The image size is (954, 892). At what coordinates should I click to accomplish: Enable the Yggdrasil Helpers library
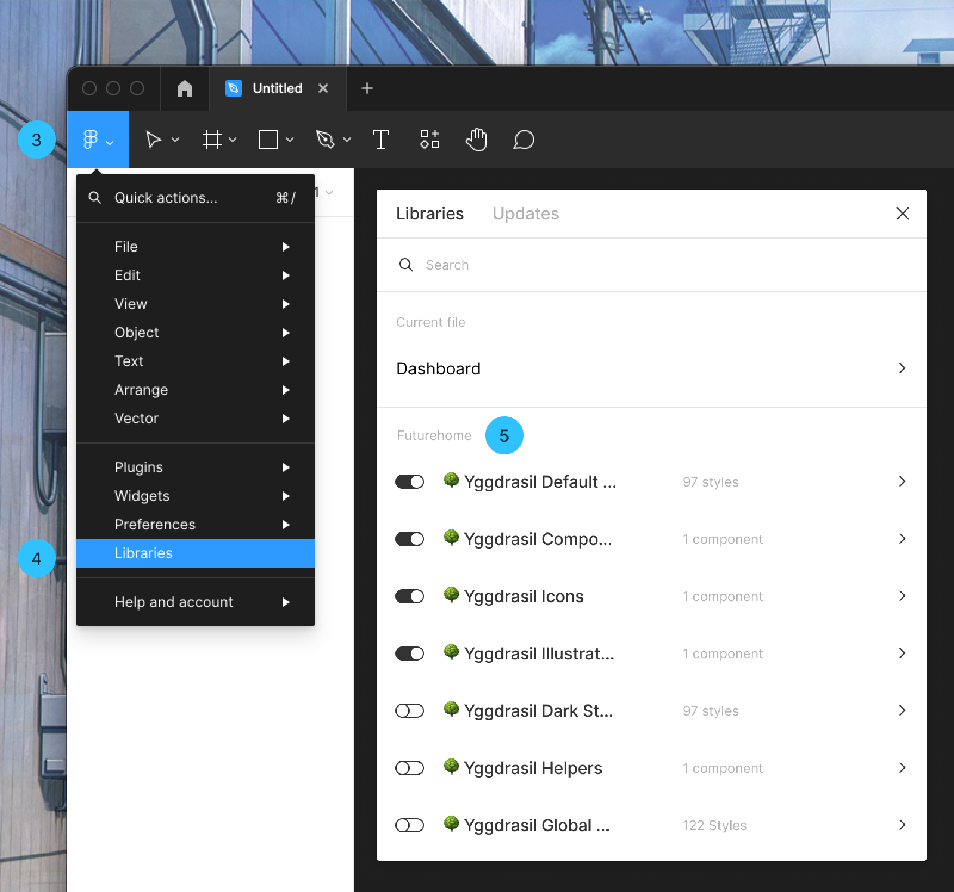point(410,767)
